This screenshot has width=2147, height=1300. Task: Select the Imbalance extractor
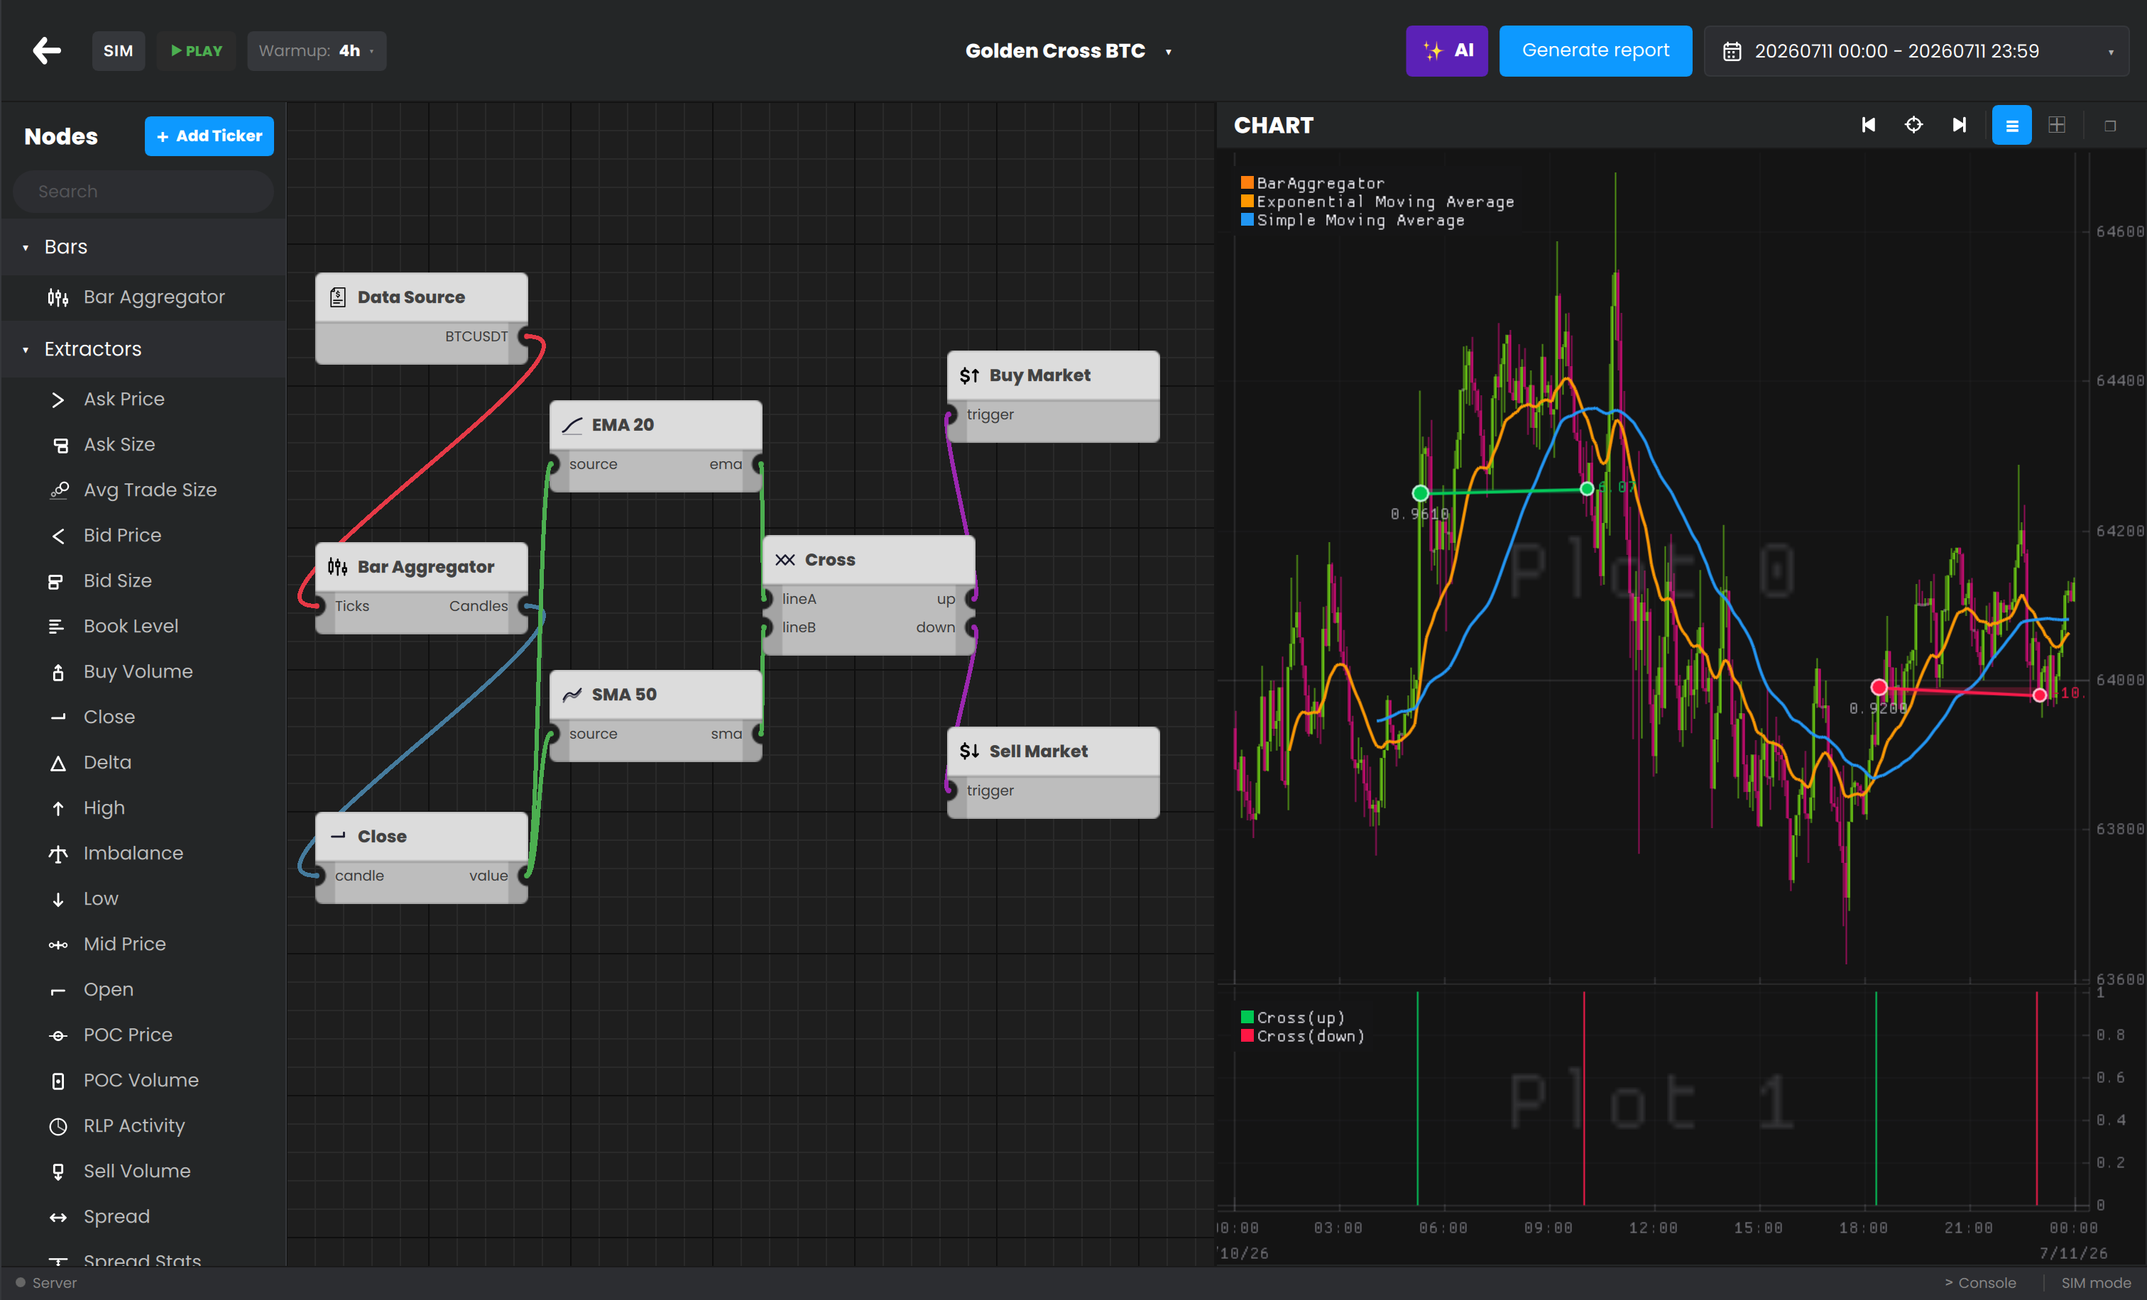(143, 854)
